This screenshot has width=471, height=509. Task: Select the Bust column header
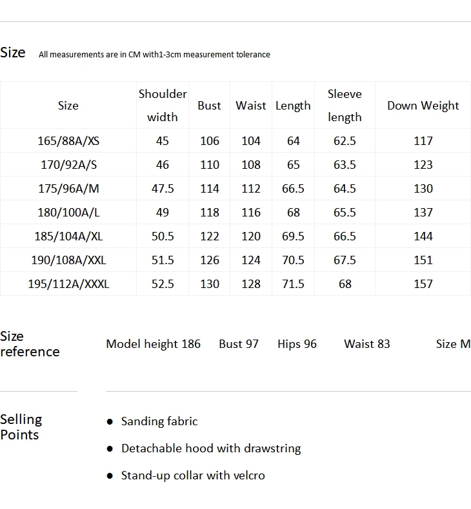coord(209,106)
